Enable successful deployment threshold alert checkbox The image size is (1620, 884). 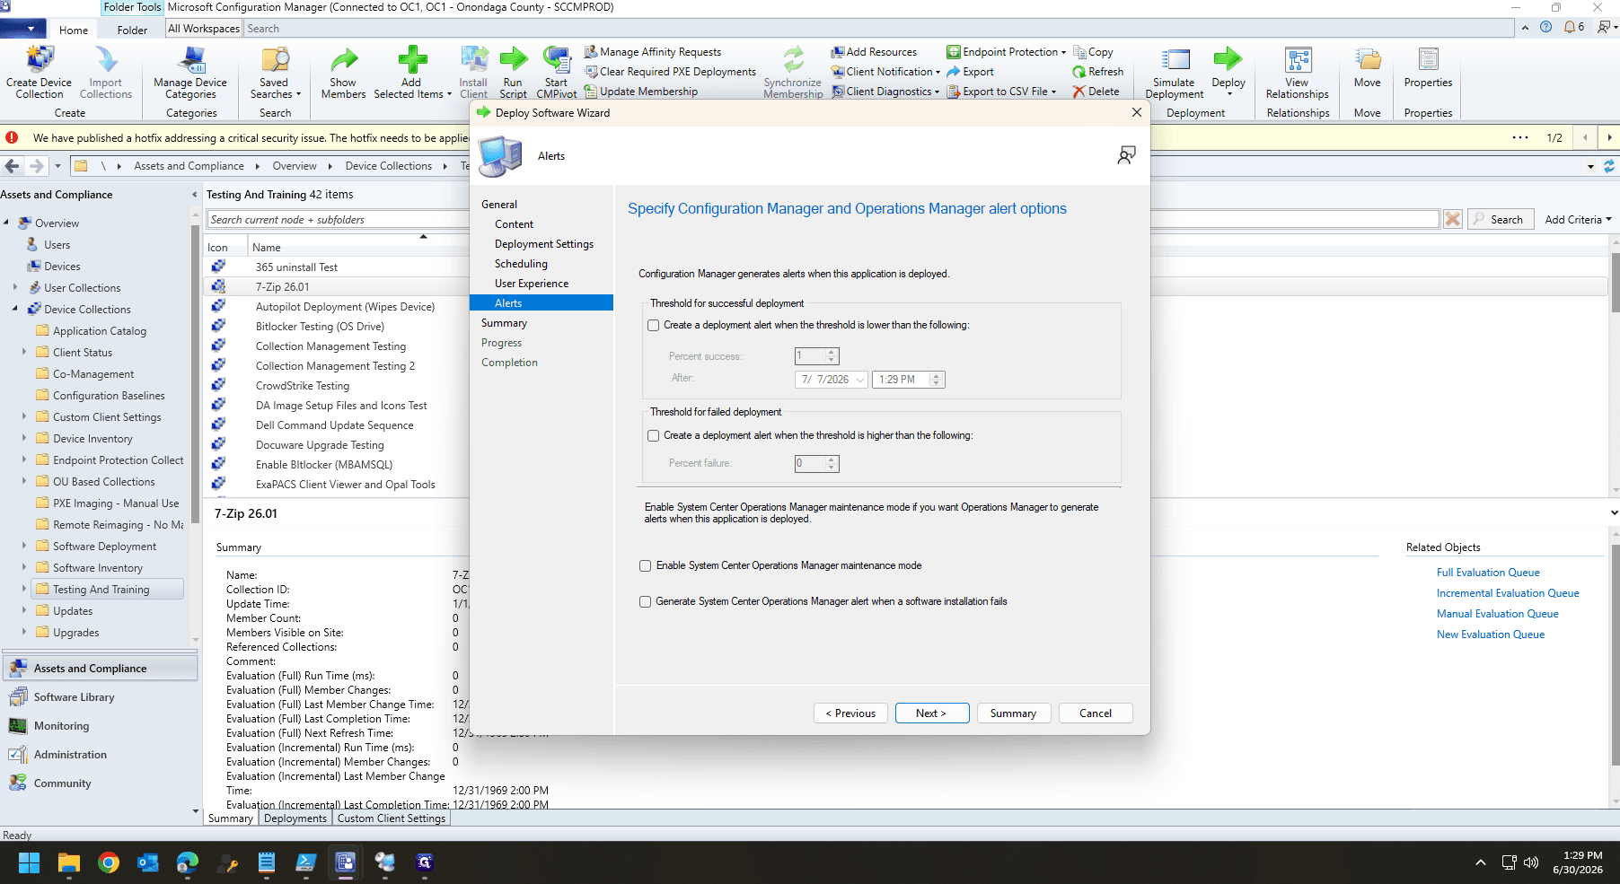click(654, 326)
